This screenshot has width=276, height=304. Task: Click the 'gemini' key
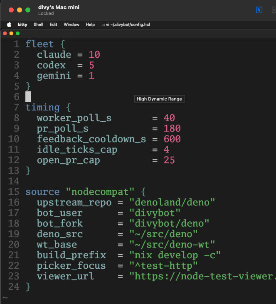click(x=54, y=76)
